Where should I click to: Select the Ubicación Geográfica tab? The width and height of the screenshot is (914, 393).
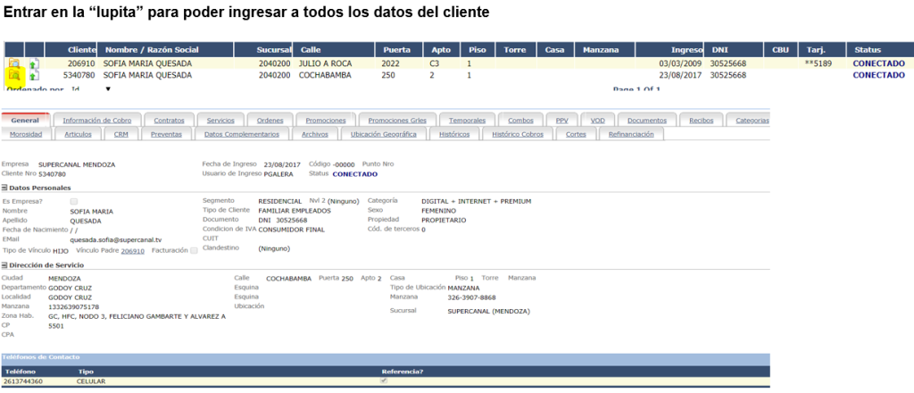[384, 134]
